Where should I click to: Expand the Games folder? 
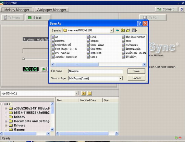(6, 130)
